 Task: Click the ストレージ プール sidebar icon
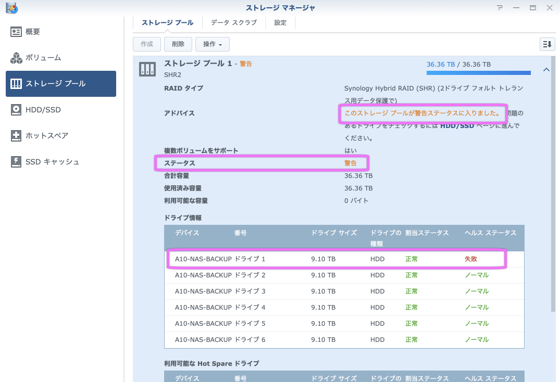click(x=16, y=84)
